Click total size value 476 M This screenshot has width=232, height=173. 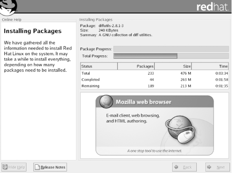click(x=186, y=73)
